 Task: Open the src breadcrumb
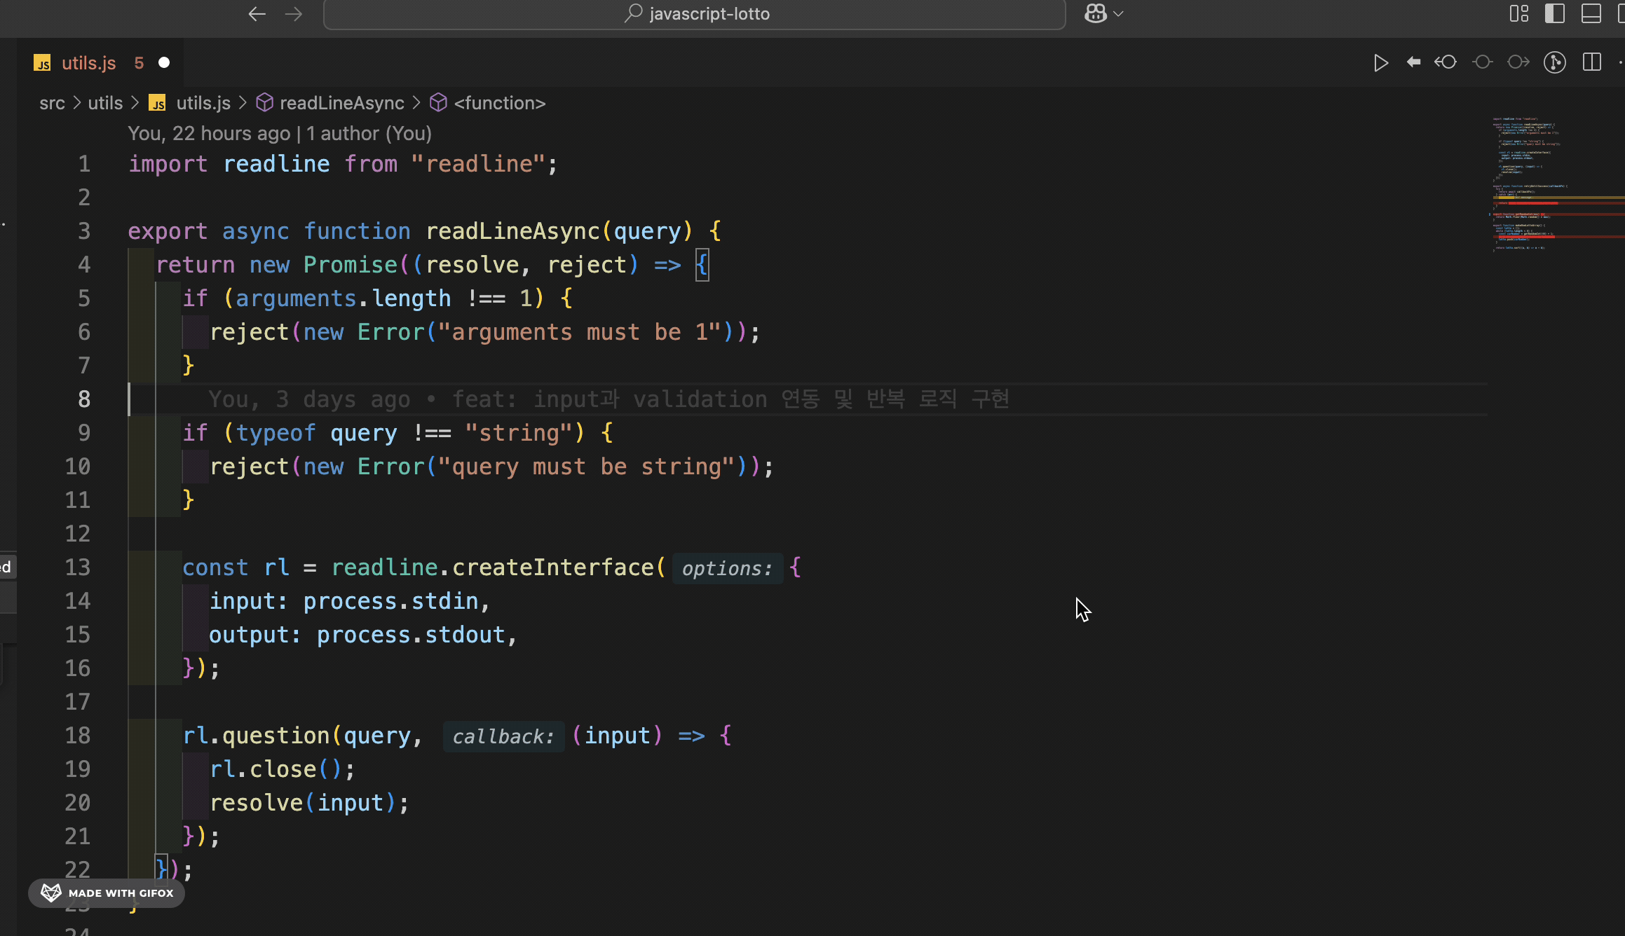pyautogui.click(x=52, y=103)
